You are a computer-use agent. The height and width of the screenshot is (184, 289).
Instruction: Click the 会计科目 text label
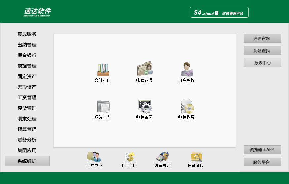coord(103,80)
